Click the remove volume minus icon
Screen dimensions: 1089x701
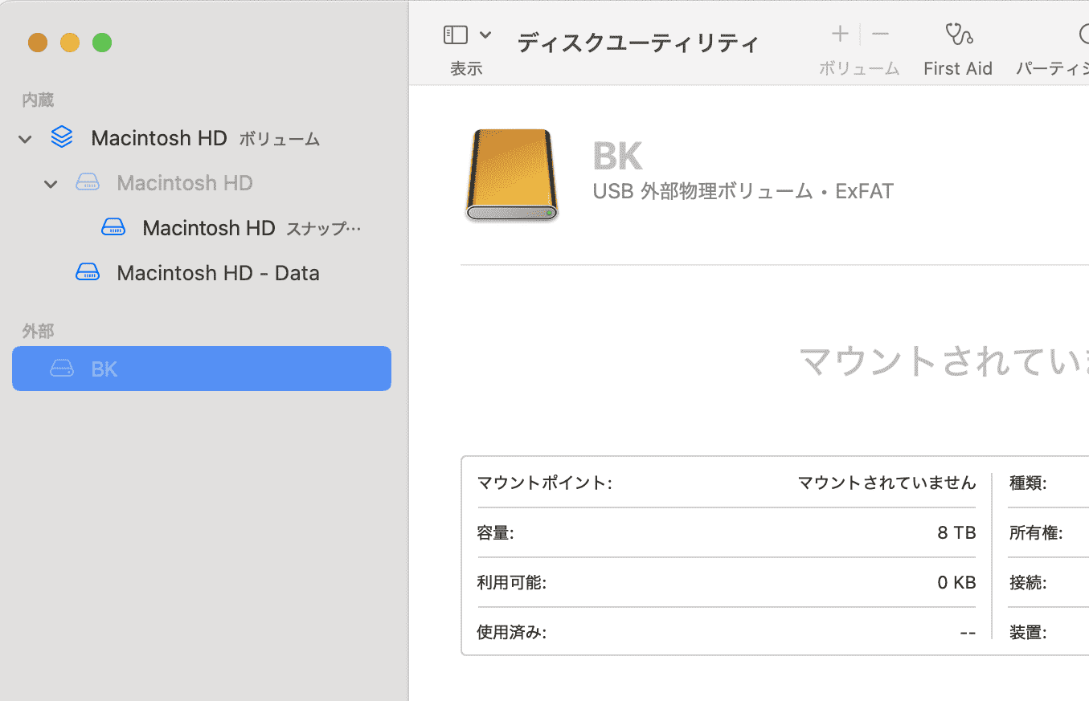(880, 34)
